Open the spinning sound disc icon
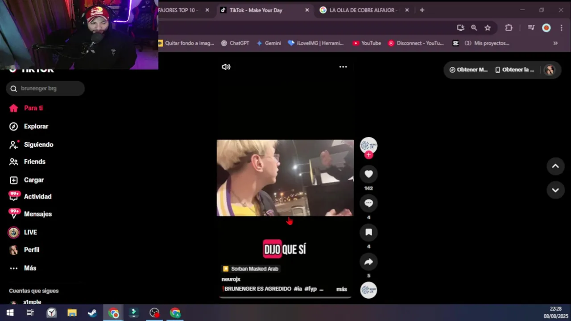This screenshot has width=571, height=321. tap(368, 290)
